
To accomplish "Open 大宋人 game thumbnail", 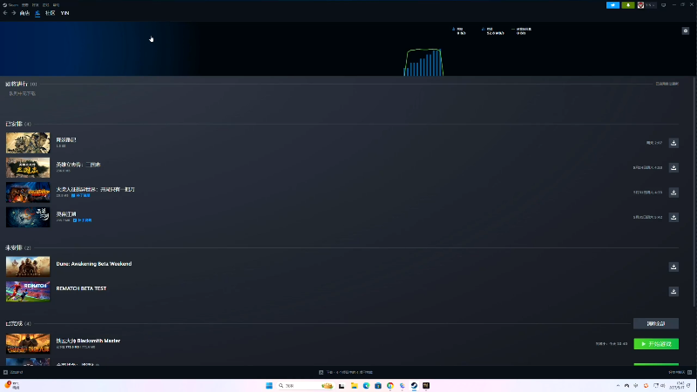I will point(28,193).
